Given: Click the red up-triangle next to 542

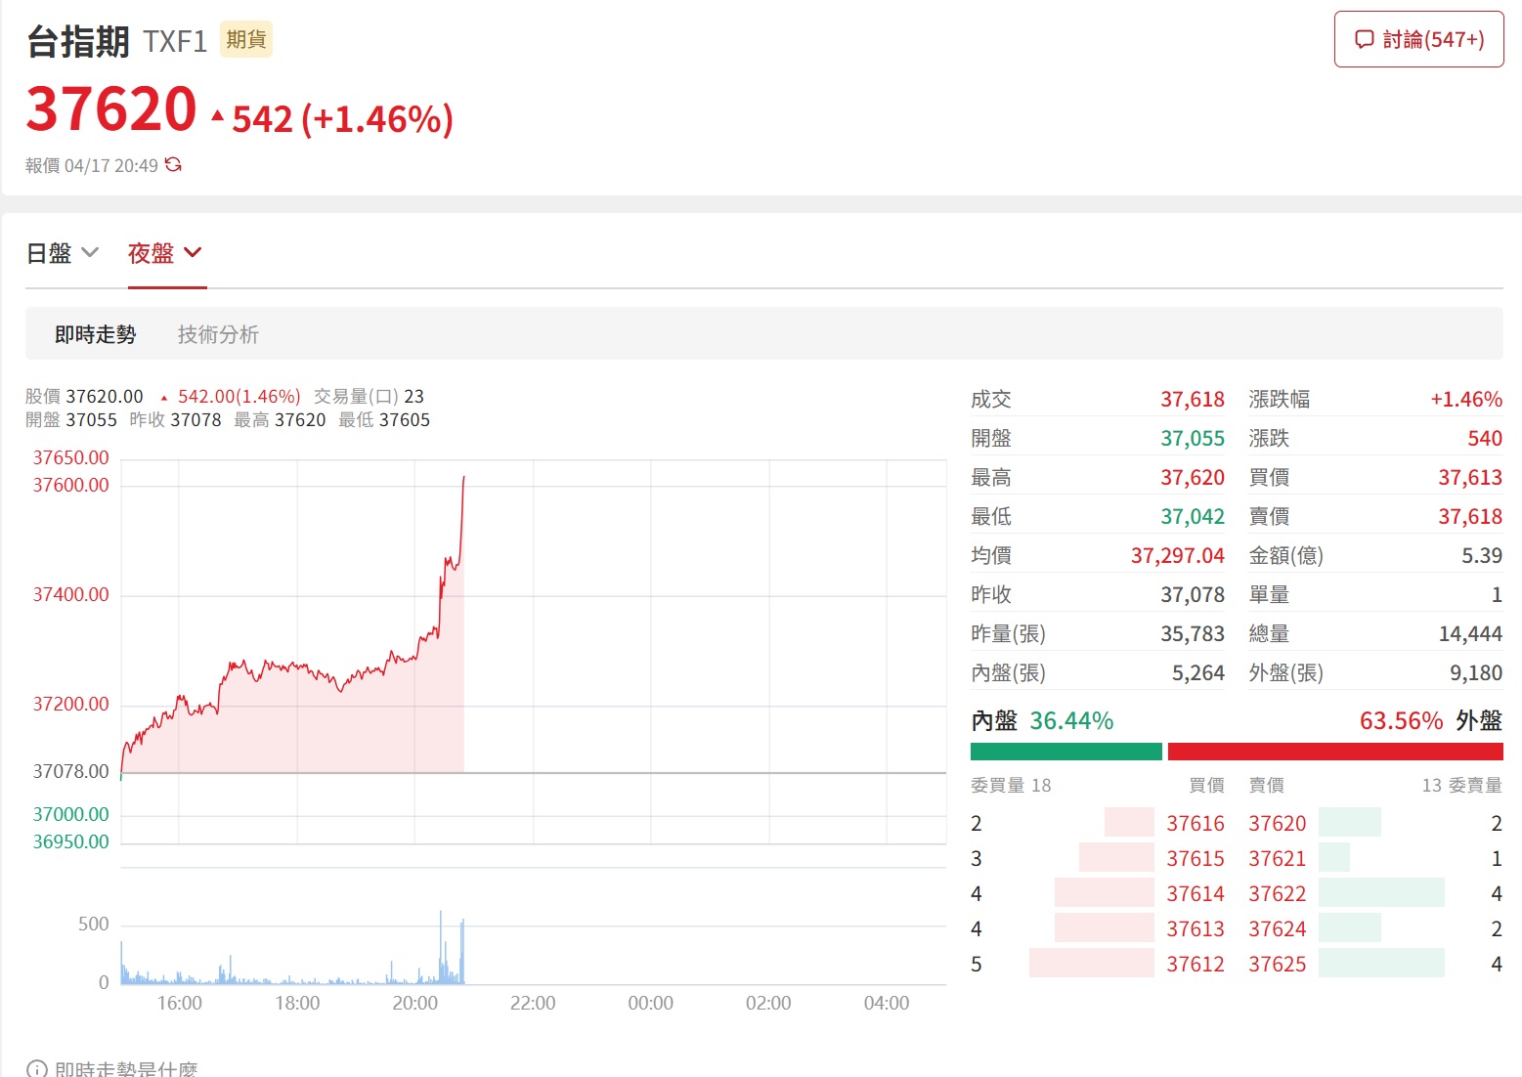Looking at the screenshot, I should pyautogui.click(x=217, y=118).
